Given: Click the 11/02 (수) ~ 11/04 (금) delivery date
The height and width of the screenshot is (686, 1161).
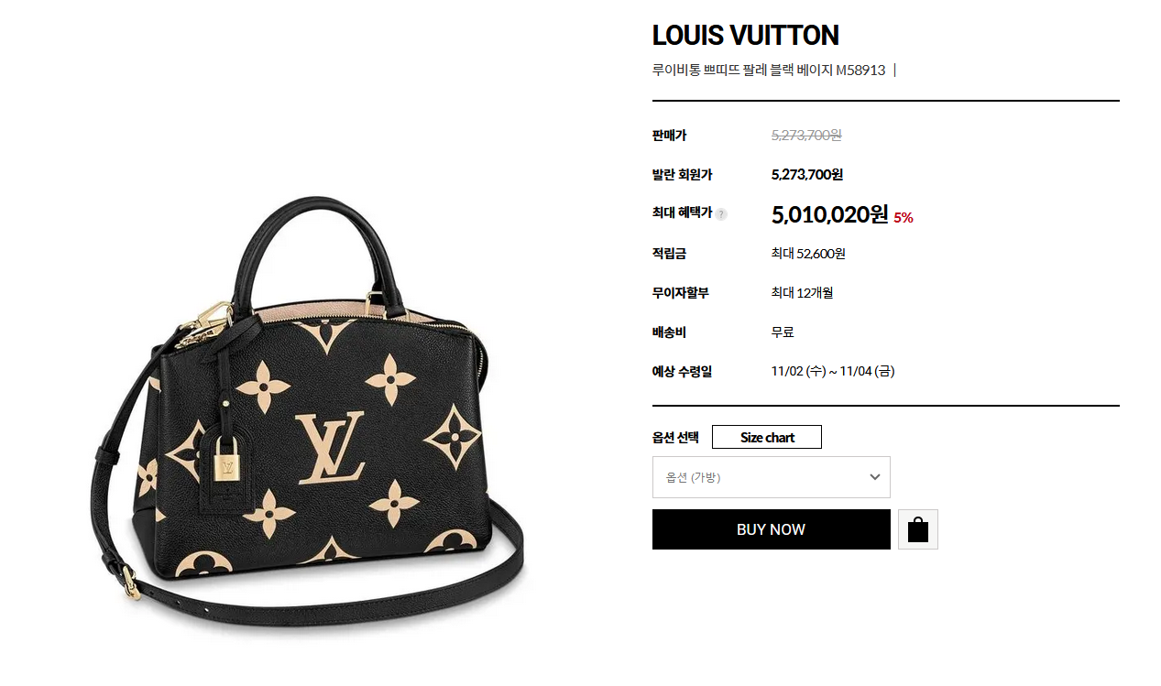Looking at the screenshot, I should (833, 371).
